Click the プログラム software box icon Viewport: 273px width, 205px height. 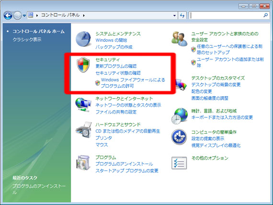[x=83, y=163]
